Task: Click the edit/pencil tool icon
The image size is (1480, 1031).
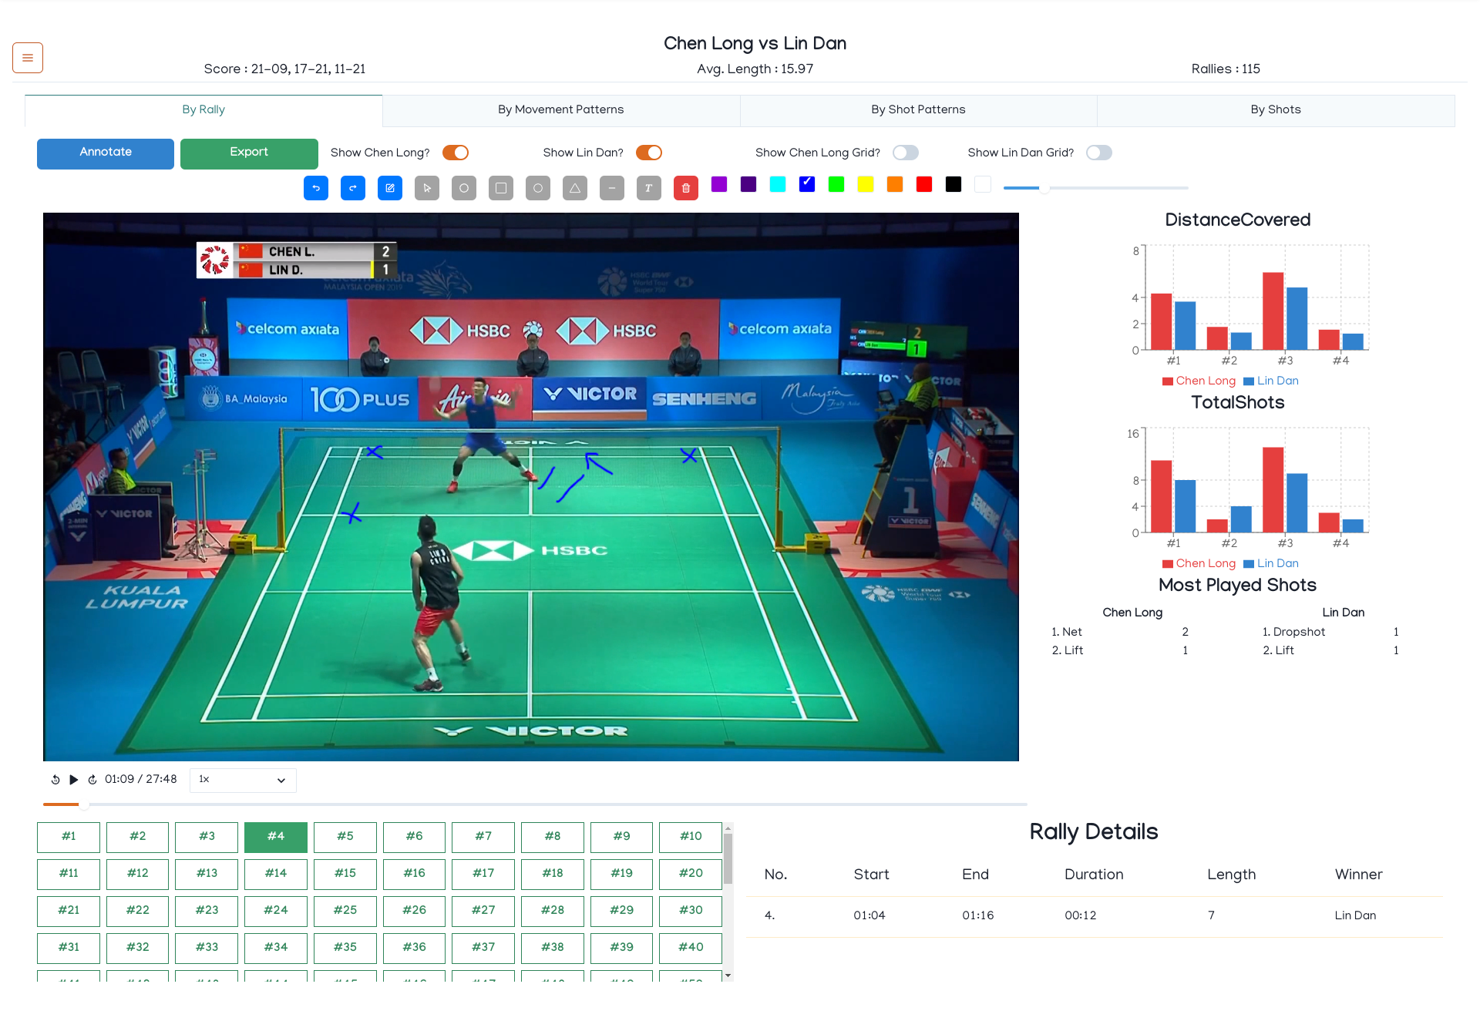Action: [390, 186]
